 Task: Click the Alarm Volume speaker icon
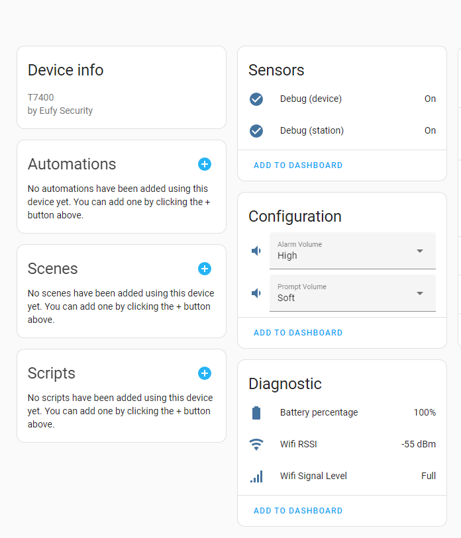coord(256,251)
